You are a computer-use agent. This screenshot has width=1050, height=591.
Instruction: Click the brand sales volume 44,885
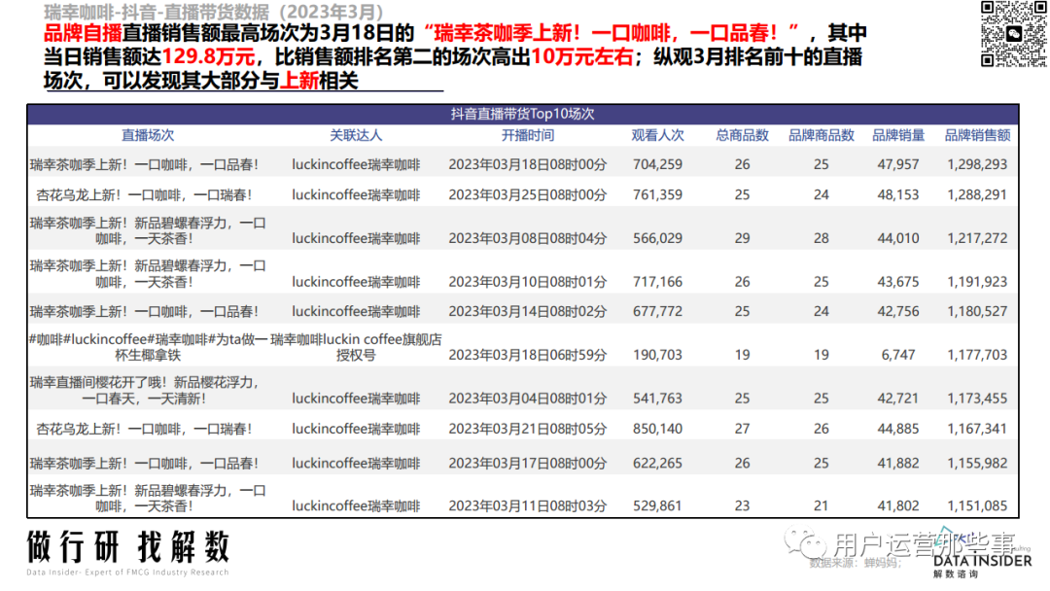click(x=898, y=429)
